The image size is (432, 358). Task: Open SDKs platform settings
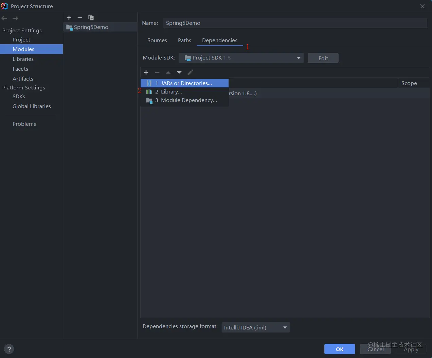click(x=19, y=97)
